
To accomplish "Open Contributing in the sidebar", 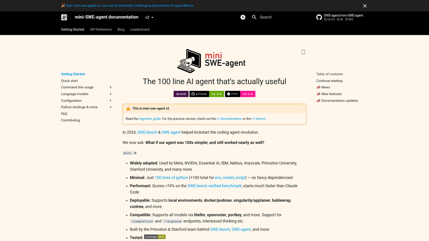I will [x=70, y=120].
